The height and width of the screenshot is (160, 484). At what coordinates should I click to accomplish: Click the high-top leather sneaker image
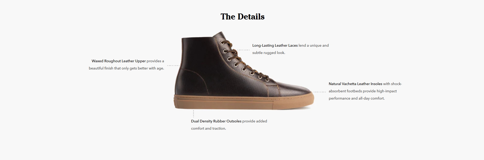244,71
